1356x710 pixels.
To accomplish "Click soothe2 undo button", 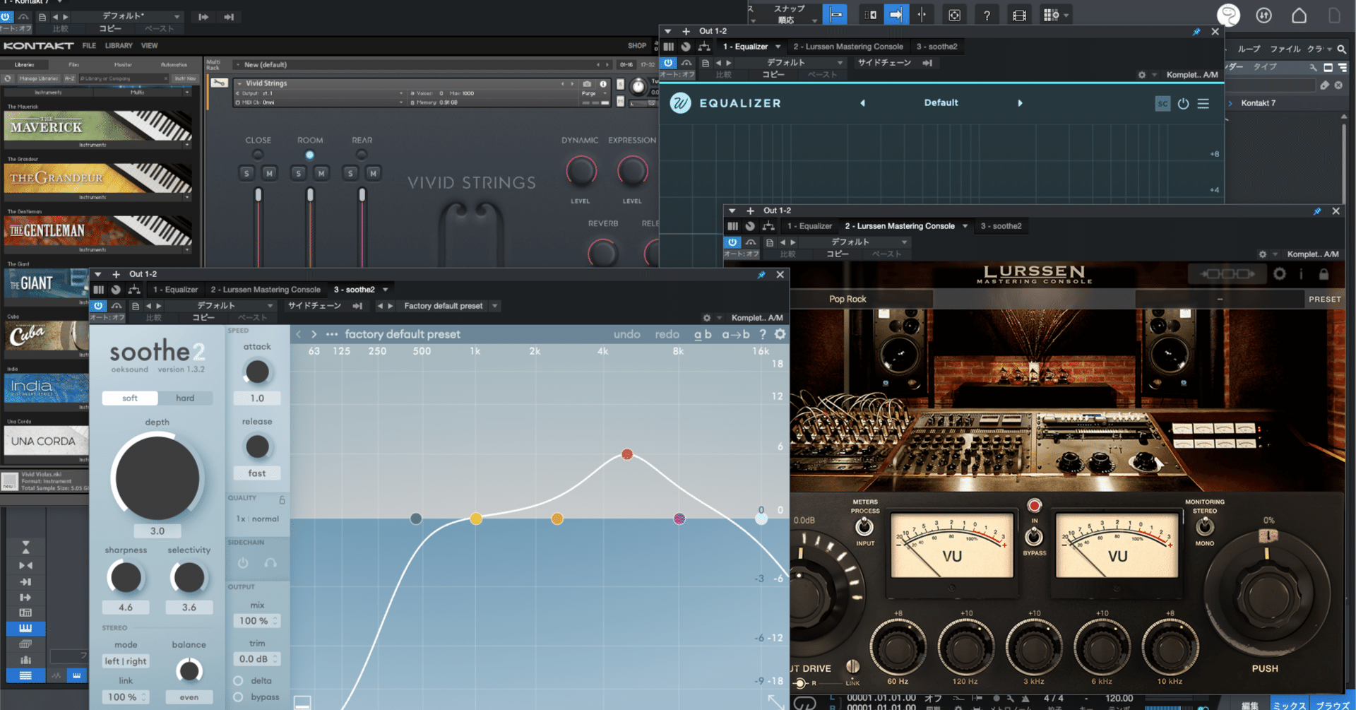I will pyautogui.click(x=627, y=334).
